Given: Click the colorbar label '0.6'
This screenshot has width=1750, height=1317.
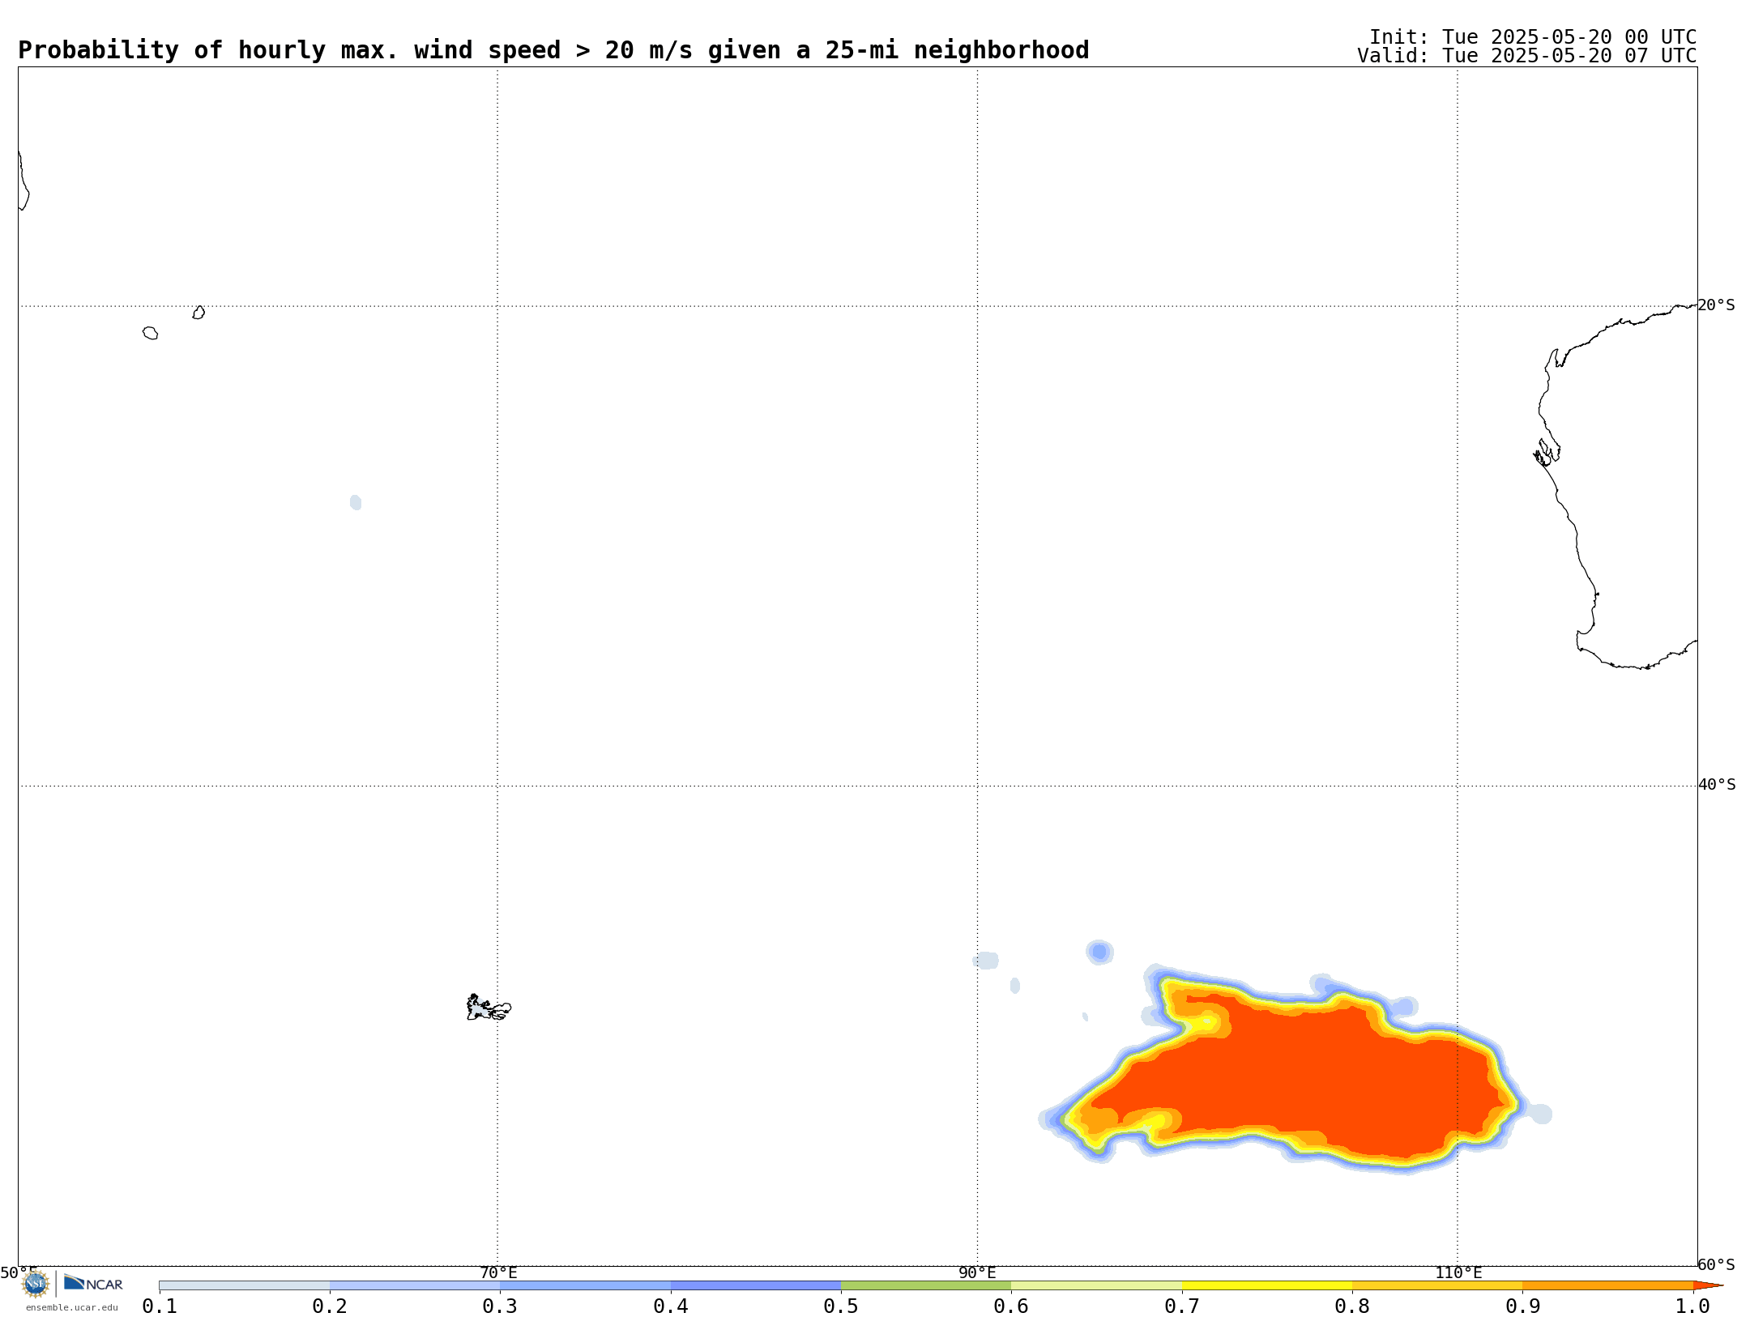Looking at the screenshot, I should coord(1011,1306).
